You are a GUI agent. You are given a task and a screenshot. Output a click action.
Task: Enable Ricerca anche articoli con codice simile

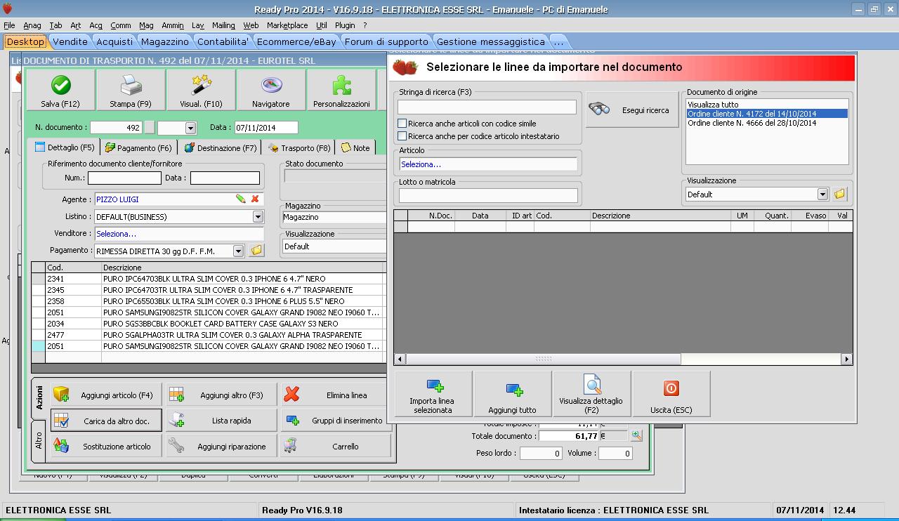click(402, 124)
